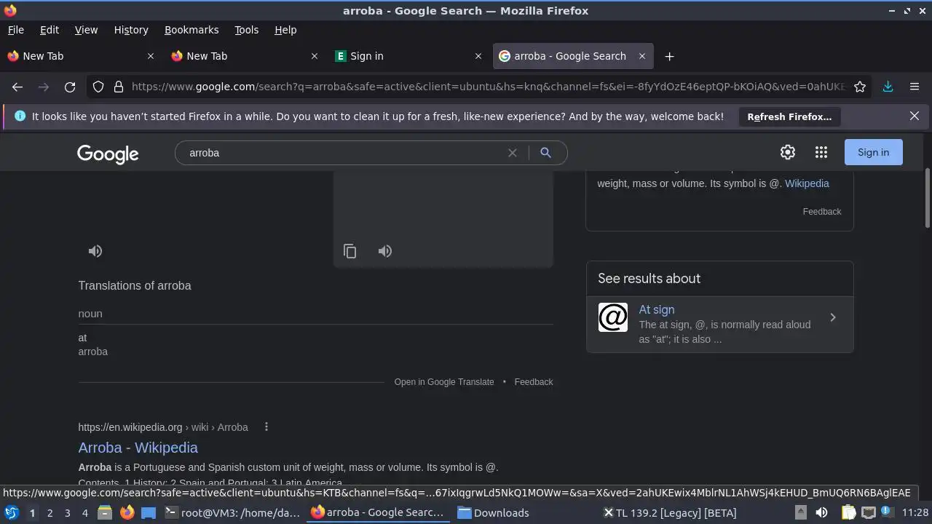Clear the Google search box

coord(513,153)
